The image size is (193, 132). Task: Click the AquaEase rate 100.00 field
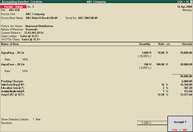(x=160, y=64)
